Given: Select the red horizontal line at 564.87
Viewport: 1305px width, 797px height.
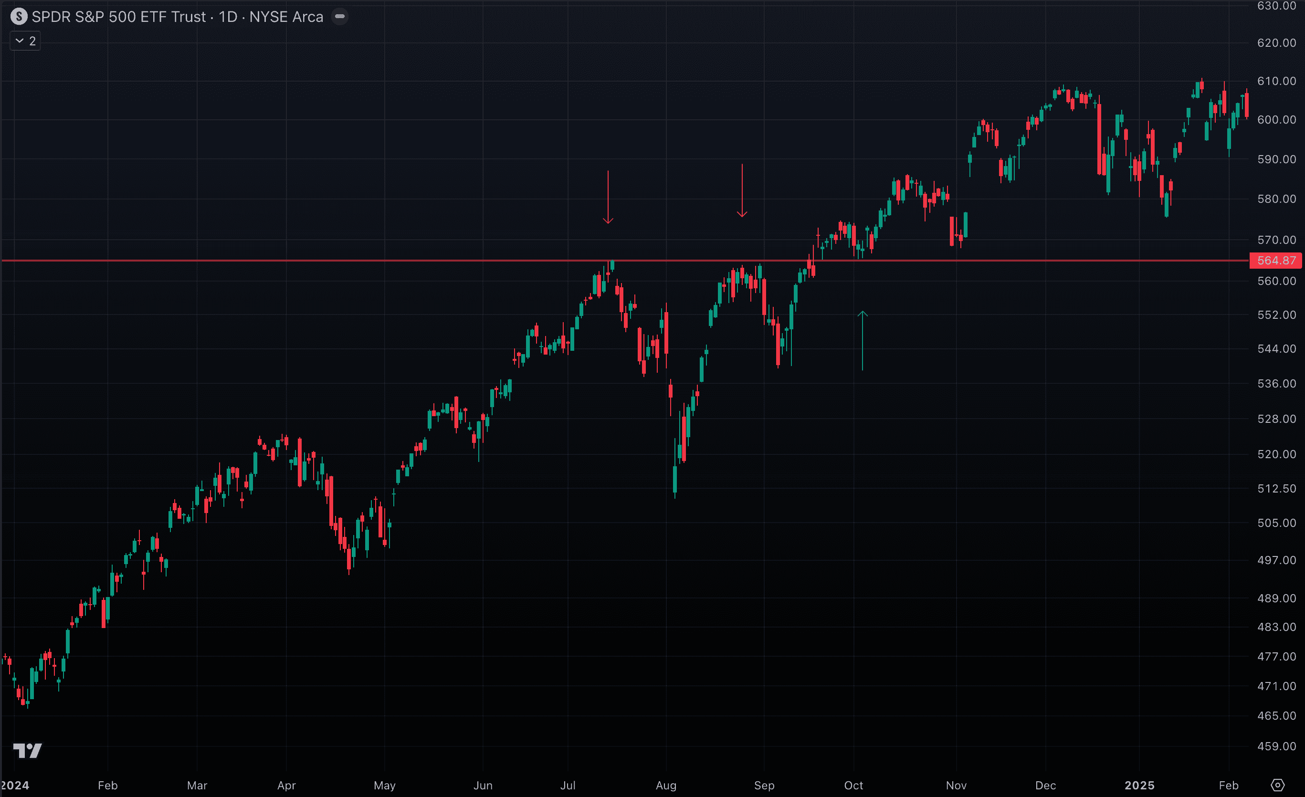Looking at the screenshot, I should pos(371,261).
